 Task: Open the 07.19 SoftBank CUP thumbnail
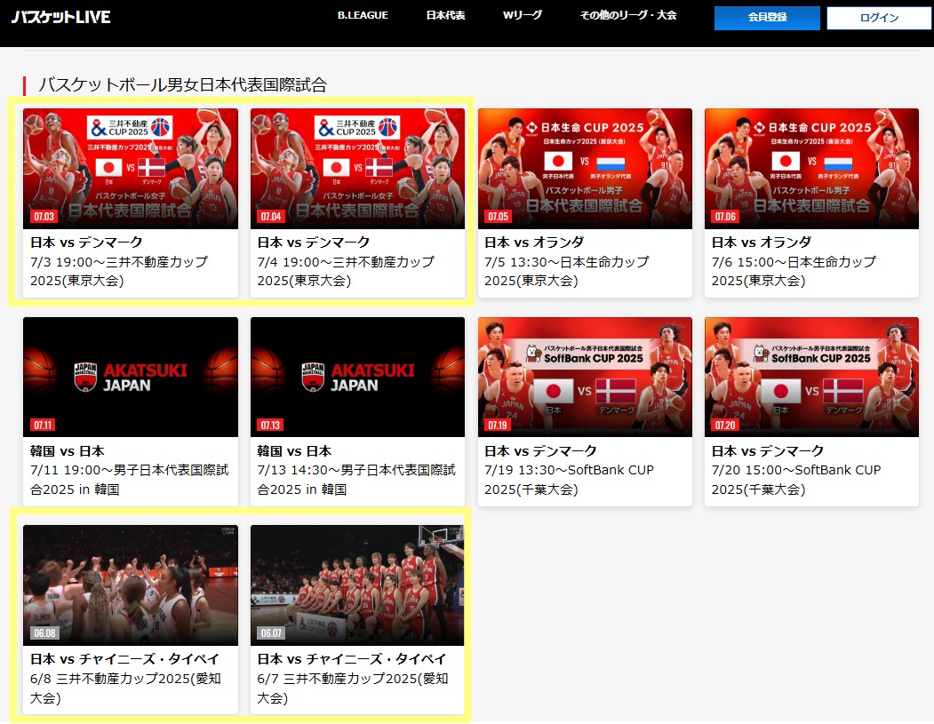[585, 377]
